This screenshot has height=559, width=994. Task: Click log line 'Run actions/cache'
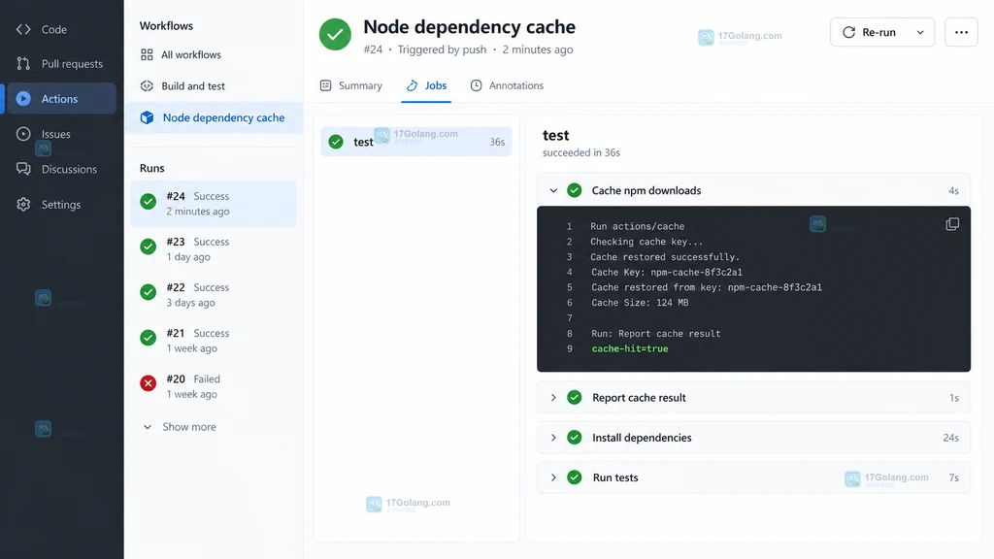pos(637,226)
